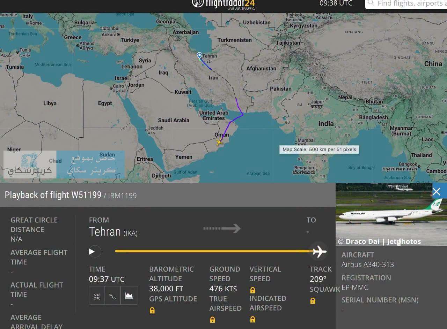This screenshot has height=329, width=447.
Task: Close the flight details panel
Action: coord(437,191)
